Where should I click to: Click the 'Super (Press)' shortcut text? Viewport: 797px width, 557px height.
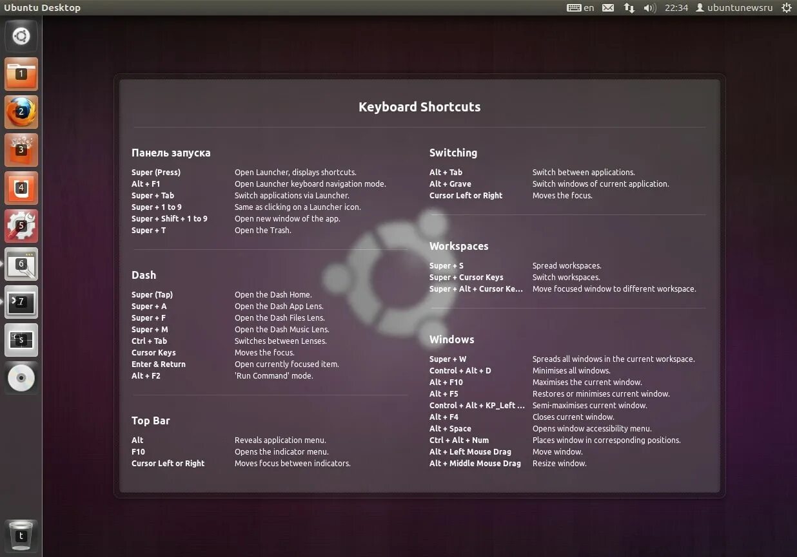tap(156, 173)
